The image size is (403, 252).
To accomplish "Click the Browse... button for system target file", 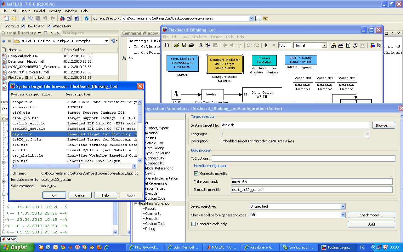I will pos(383,125).
